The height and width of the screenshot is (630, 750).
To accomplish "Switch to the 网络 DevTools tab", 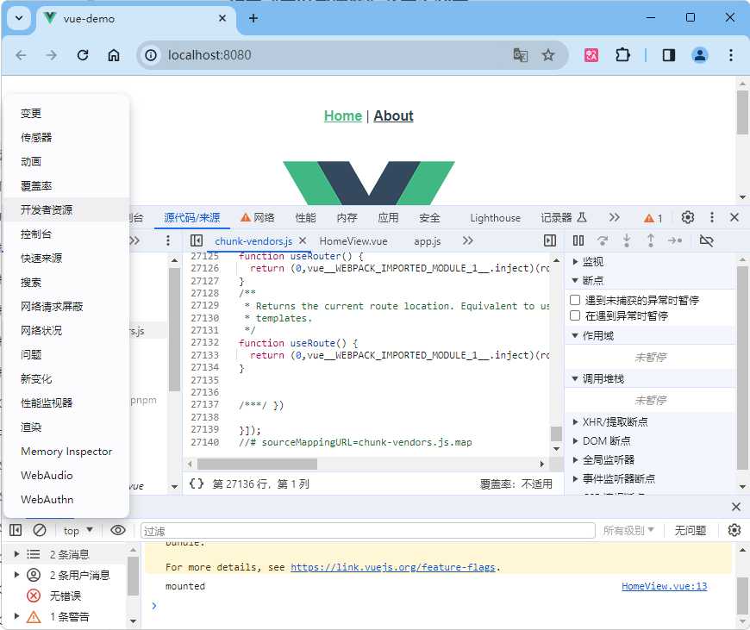I will click(258, 218).
